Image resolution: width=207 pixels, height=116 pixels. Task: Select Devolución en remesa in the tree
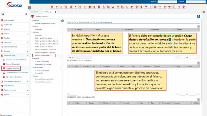pos(43,55)
